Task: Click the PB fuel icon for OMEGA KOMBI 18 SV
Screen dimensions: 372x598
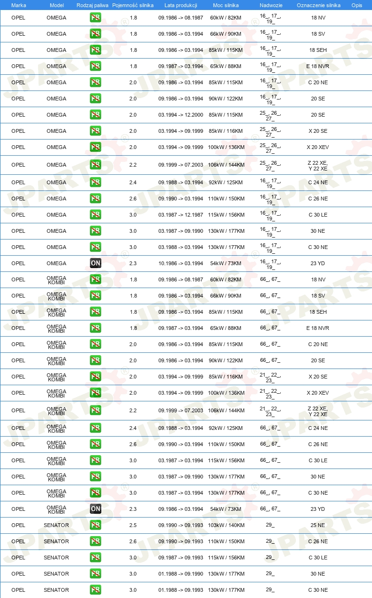Action: coord(96,296)
